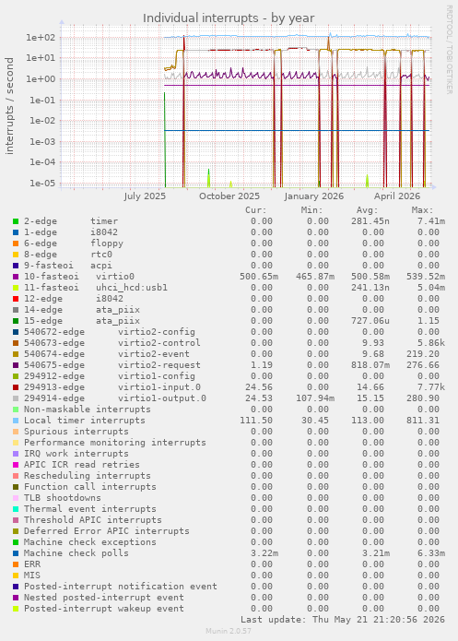Select the '540675-edge virtio2-request' entry

112,364
